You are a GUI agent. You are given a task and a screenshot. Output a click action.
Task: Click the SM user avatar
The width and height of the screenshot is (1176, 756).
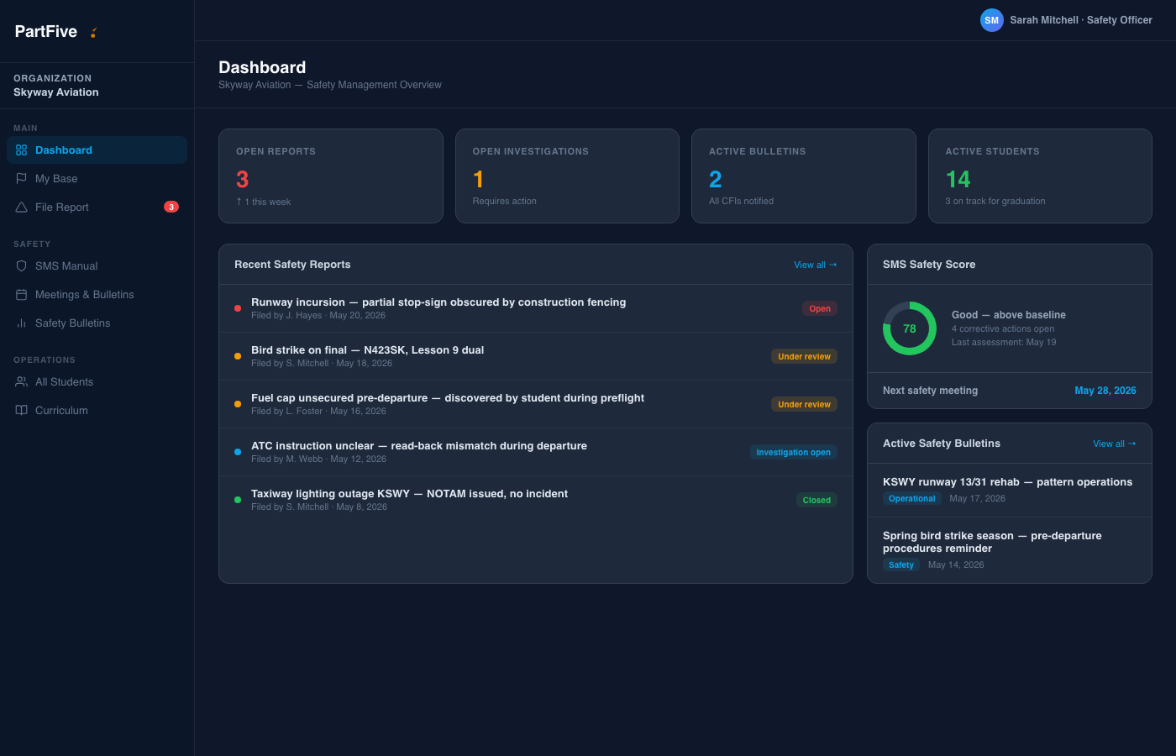tap(992, 20)
